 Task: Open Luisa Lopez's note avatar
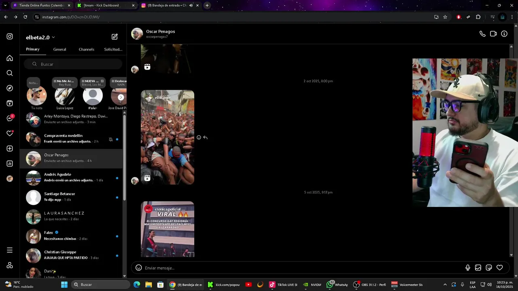[65, 96]
